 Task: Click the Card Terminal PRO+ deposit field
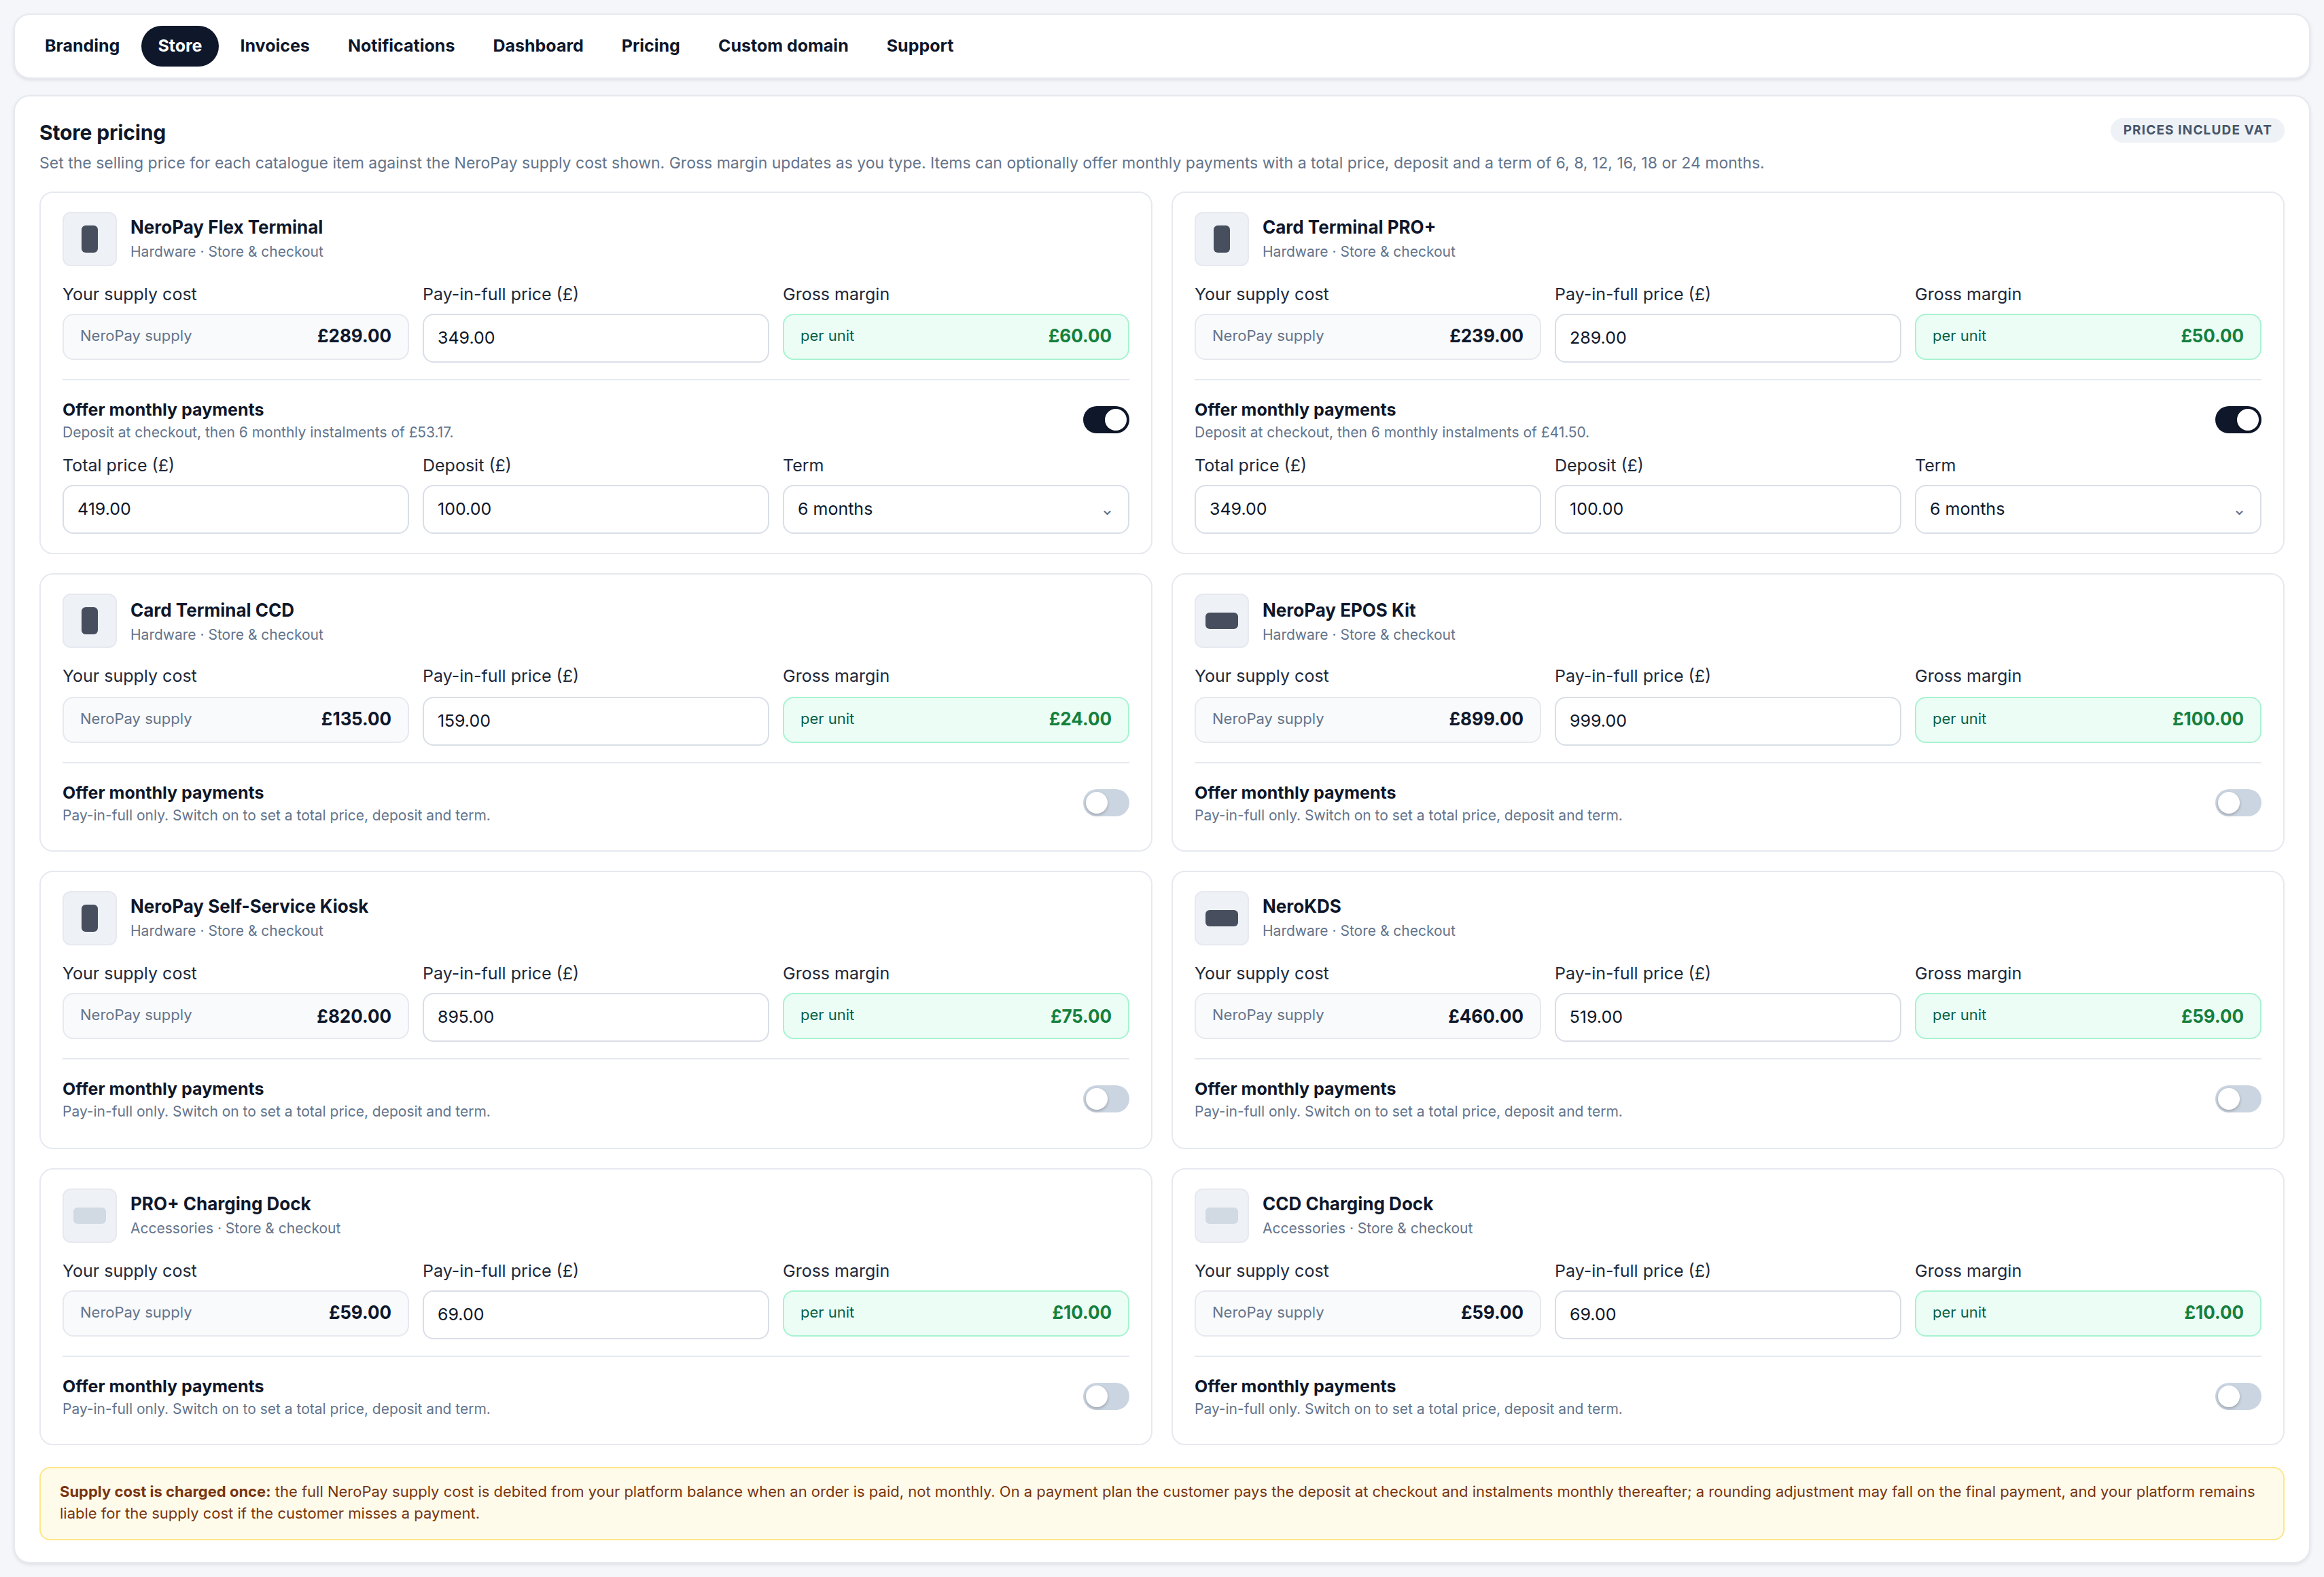click(1727, 509)
